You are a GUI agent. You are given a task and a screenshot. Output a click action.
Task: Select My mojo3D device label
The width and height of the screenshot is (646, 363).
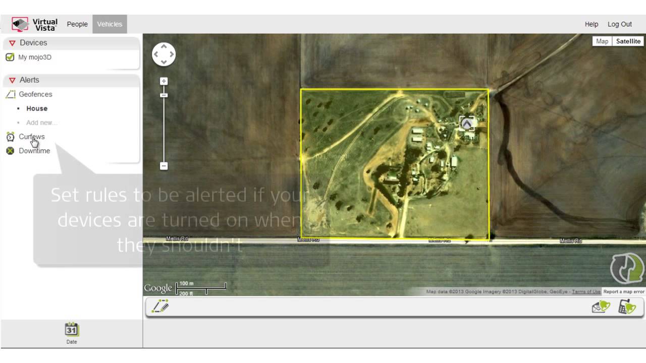coord(35,57)
